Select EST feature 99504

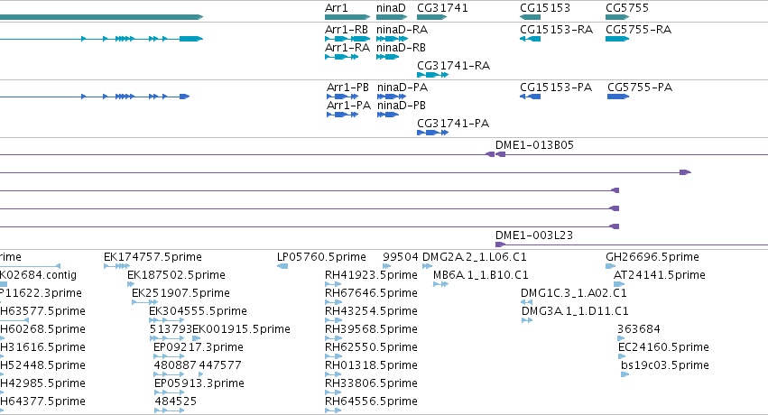(x=400, y=257)
